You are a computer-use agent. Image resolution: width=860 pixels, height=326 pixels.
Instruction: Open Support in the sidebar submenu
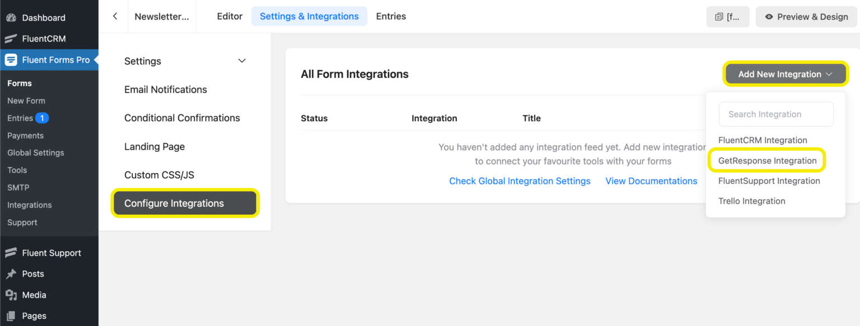coord(22,222)
